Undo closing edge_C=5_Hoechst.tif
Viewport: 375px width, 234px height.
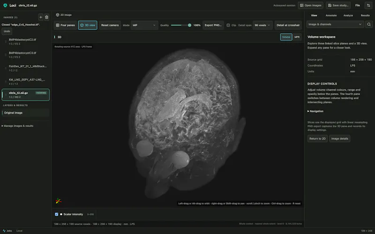(x=7, y=31)
